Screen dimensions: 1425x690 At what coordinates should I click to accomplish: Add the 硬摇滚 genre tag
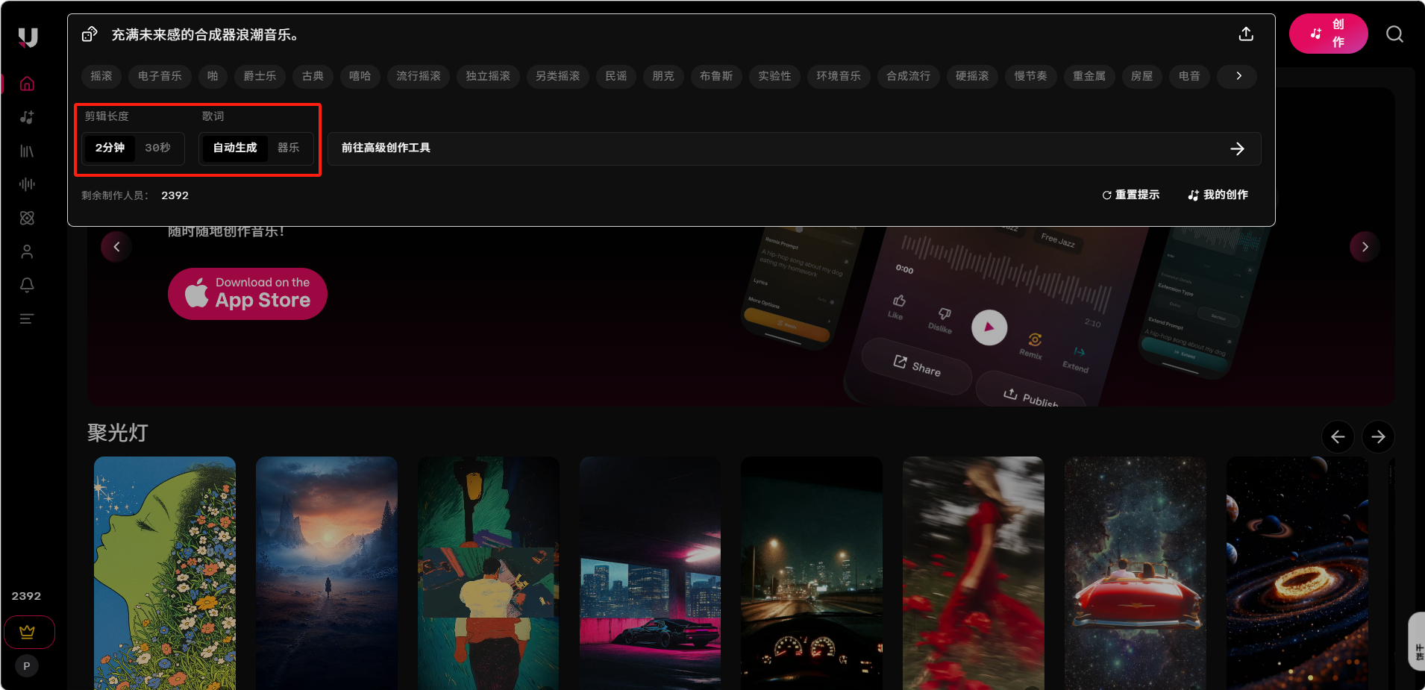[972, 76]
